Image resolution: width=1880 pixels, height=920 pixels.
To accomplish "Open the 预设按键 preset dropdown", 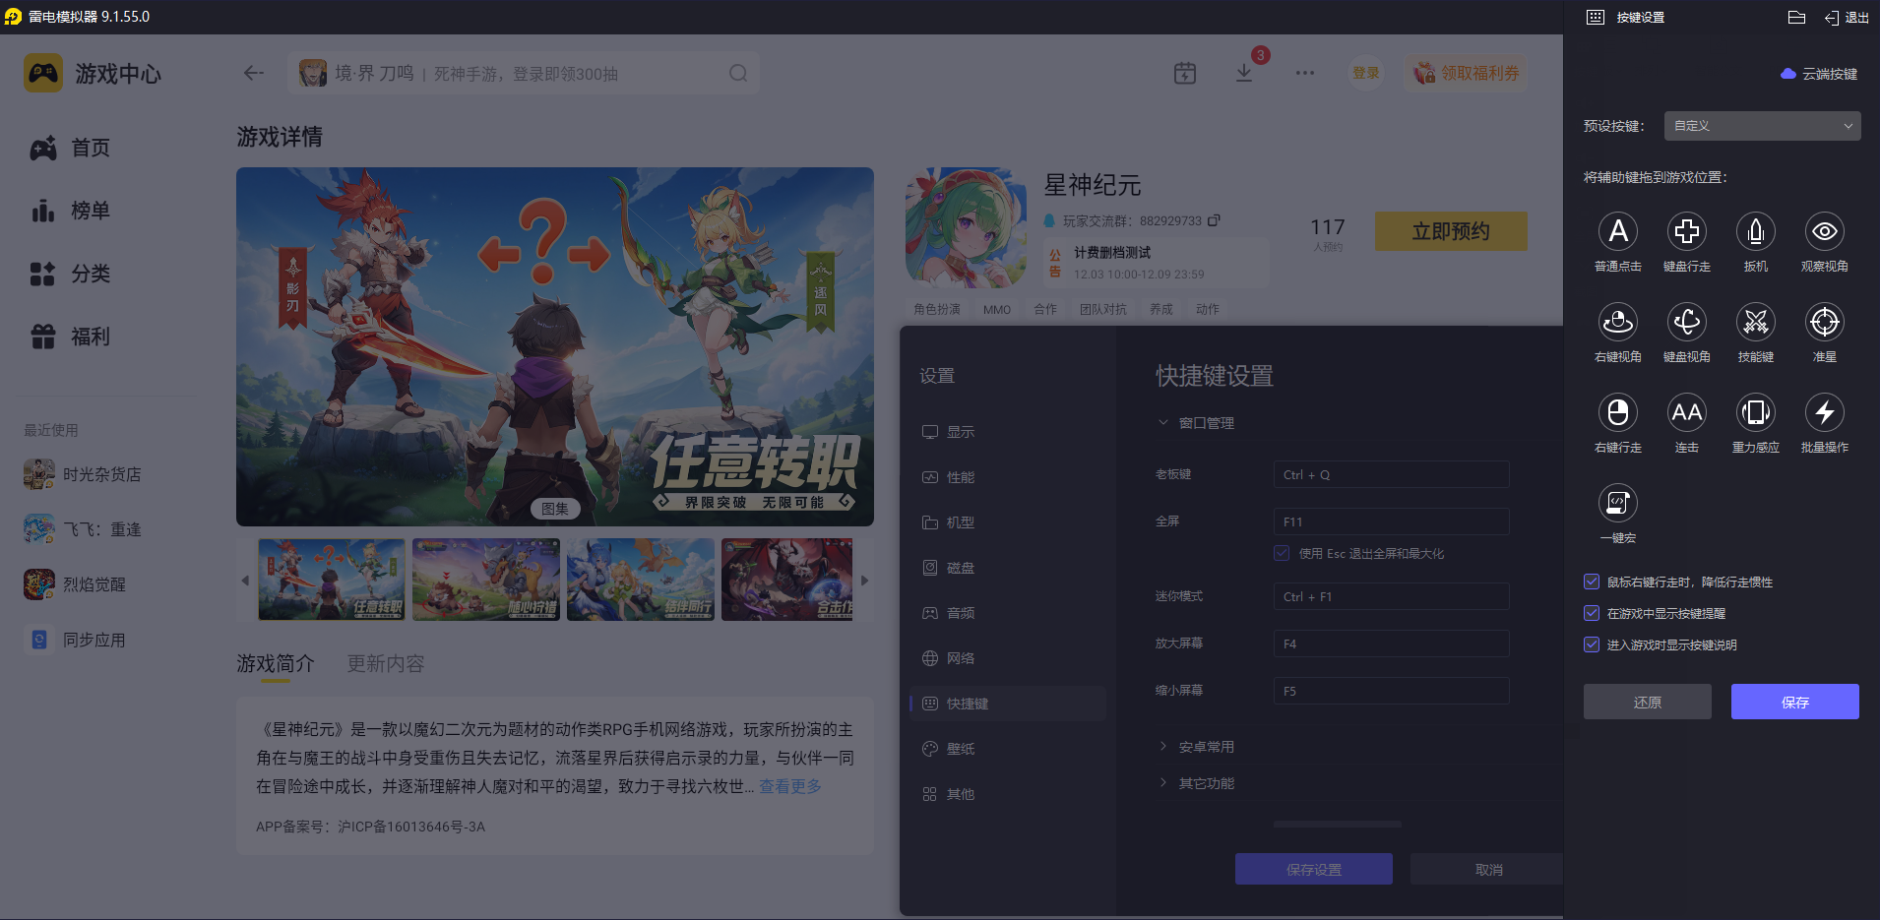I will [1760, 126].
